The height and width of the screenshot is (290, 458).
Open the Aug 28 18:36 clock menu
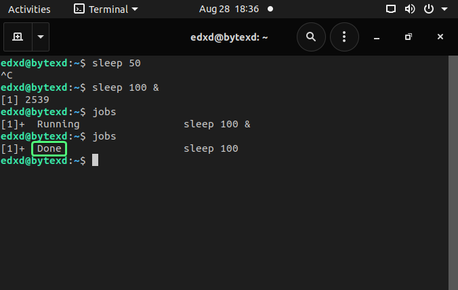(228, 9)
